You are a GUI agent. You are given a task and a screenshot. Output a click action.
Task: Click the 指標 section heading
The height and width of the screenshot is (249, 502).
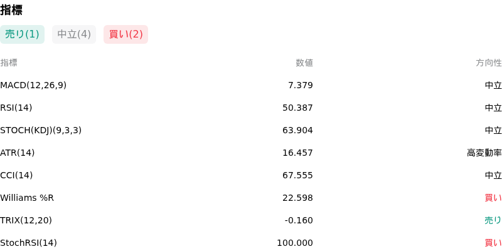click(11, 10)
